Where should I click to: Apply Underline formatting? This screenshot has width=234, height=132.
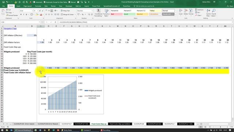pyautogui.click(x=26, y=15)
